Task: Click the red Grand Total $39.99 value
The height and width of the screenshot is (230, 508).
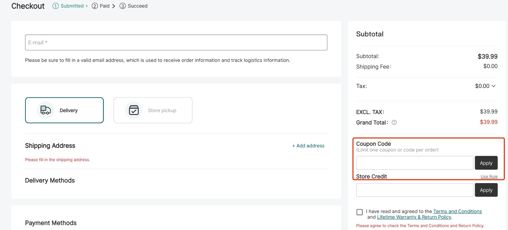Action: point(489,122)
